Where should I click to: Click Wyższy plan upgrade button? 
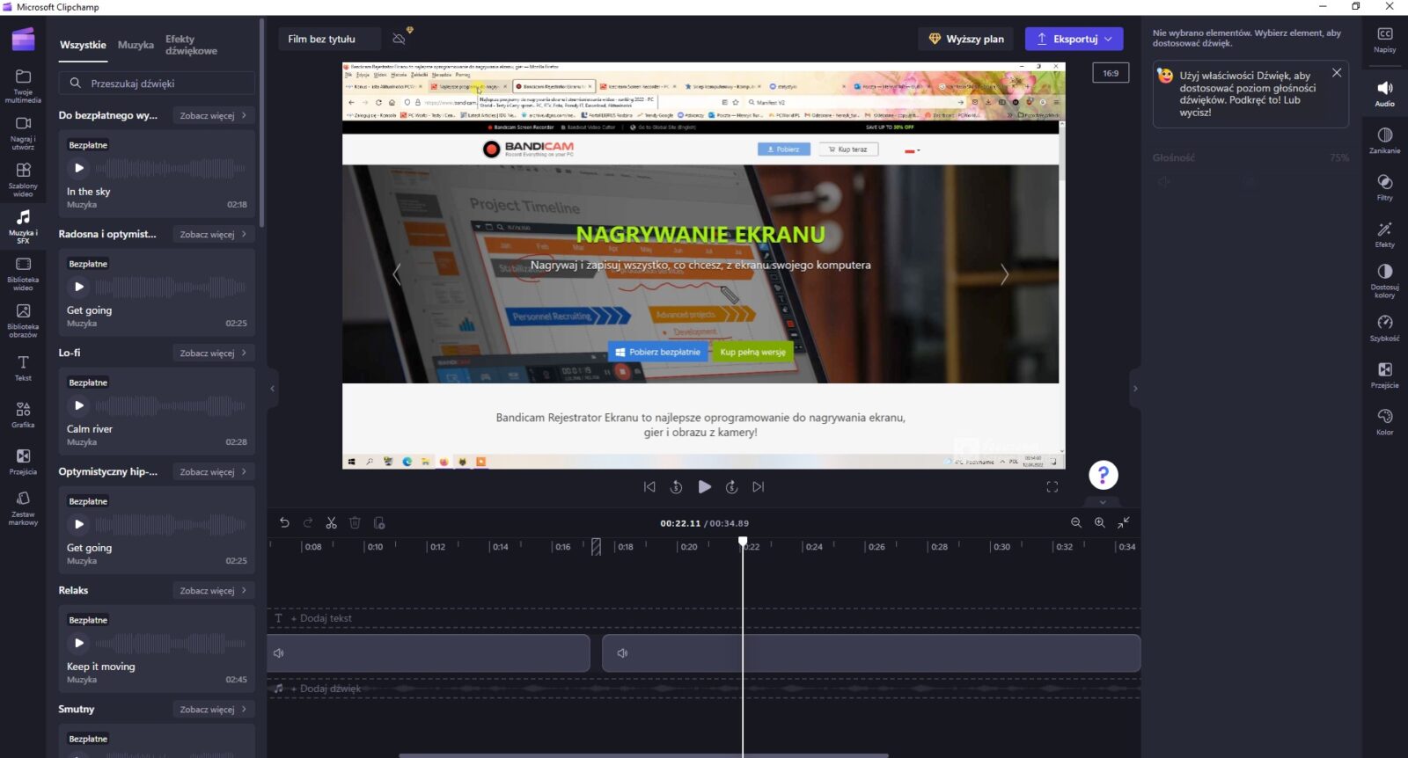click(966, 39)
